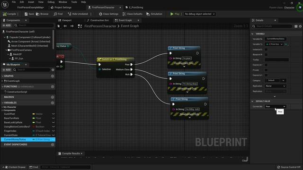Toggle the Blueprint Read Only checkbox
The image size is (303, 170).
pos(266,55)
